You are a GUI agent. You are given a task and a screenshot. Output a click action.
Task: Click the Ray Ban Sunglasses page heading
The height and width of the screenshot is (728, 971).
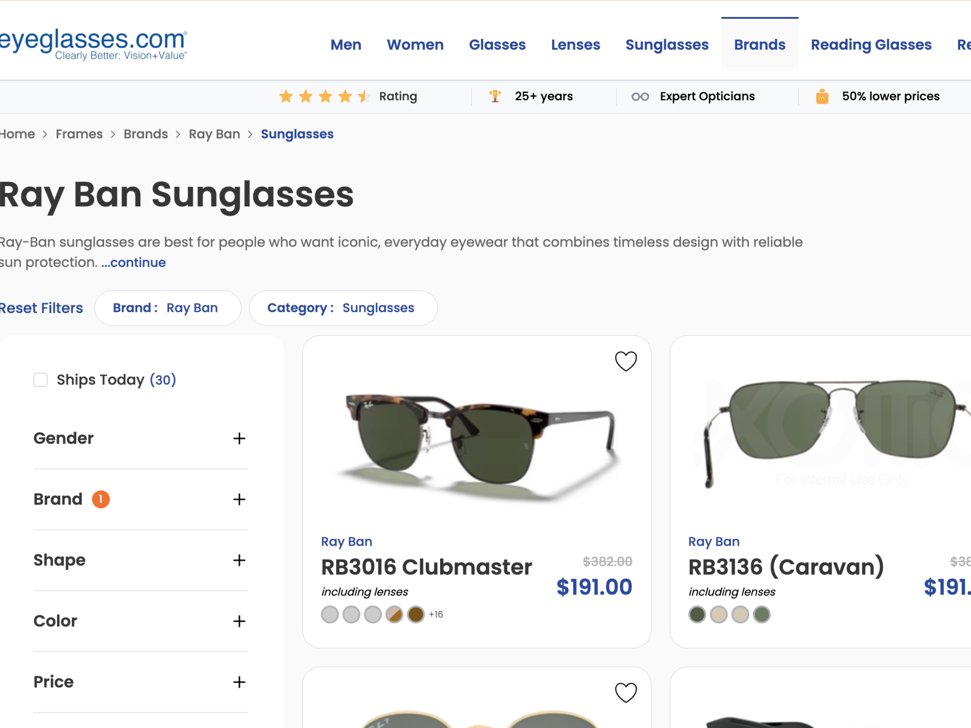pyautogui.click(x=177, y=195)
